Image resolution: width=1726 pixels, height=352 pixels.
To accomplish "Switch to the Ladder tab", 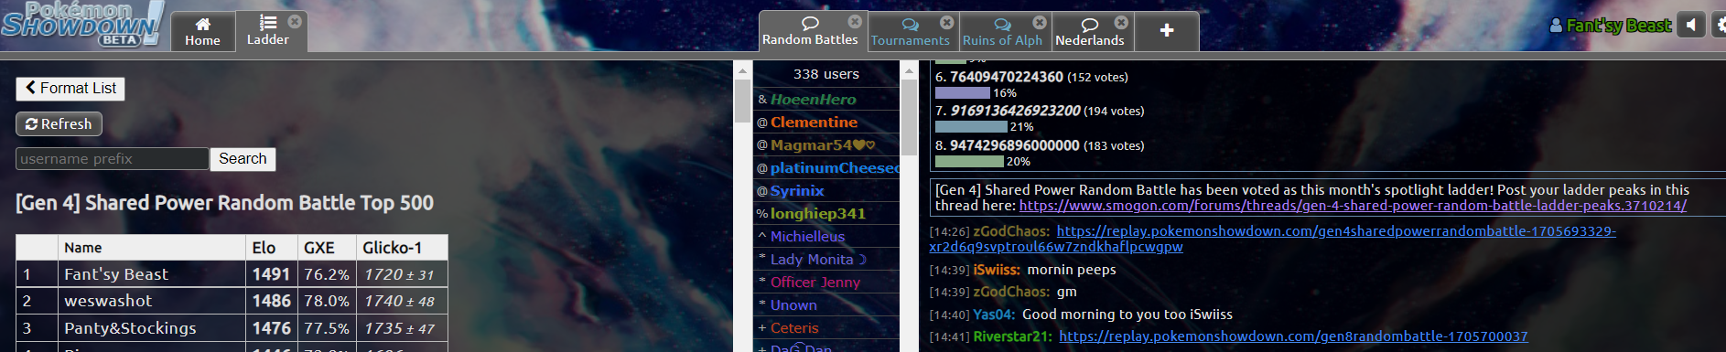I will click(267, 31).
